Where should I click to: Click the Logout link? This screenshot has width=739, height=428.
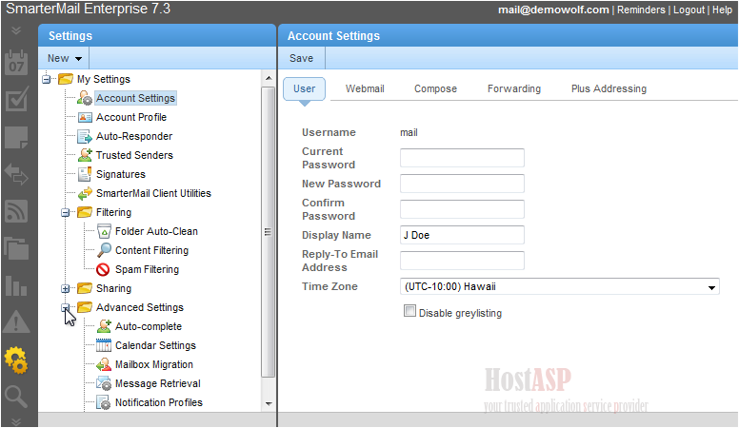pos(689,10)
